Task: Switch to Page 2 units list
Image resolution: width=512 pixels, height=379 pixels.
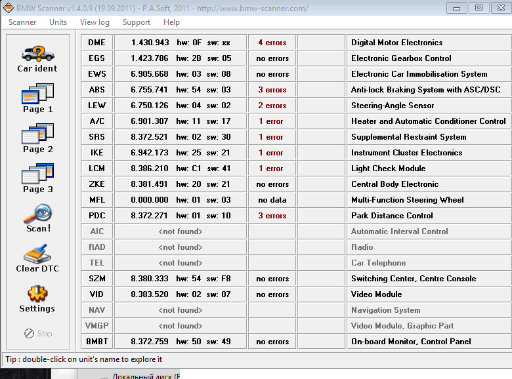Action: pos(37,138)
